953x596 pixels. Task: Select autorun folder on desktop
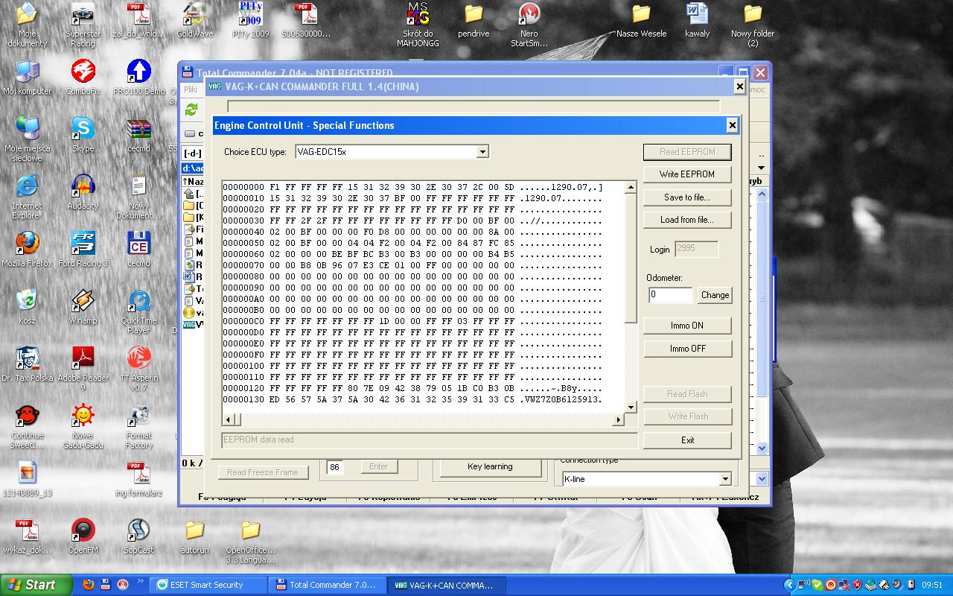click(x=194, y=538)
